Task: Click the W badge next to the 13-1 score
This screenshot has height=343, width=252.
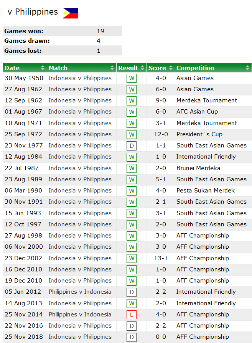Action: 131,258
